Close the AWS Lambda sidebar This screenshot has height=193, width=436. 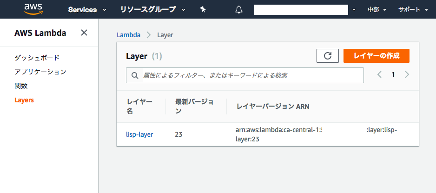84,33
